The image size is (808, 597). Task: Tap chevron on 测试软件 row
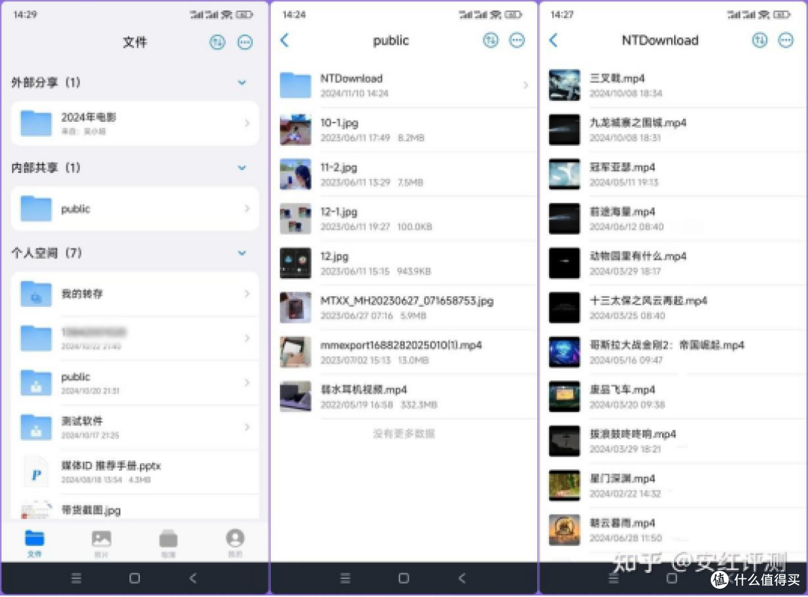[x=248, y=427]
